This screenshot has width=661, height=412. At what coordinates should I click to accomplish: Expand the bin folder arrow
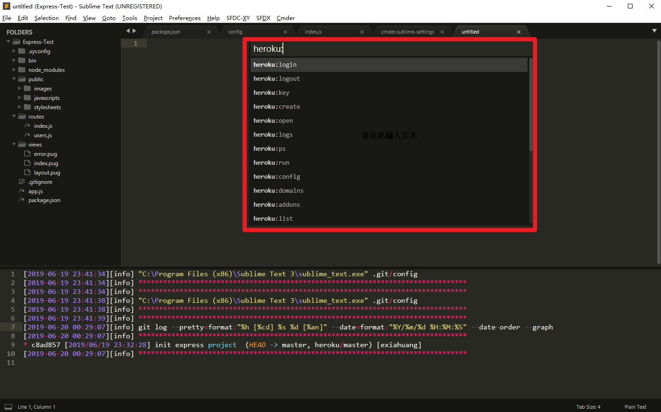(14, 61)
